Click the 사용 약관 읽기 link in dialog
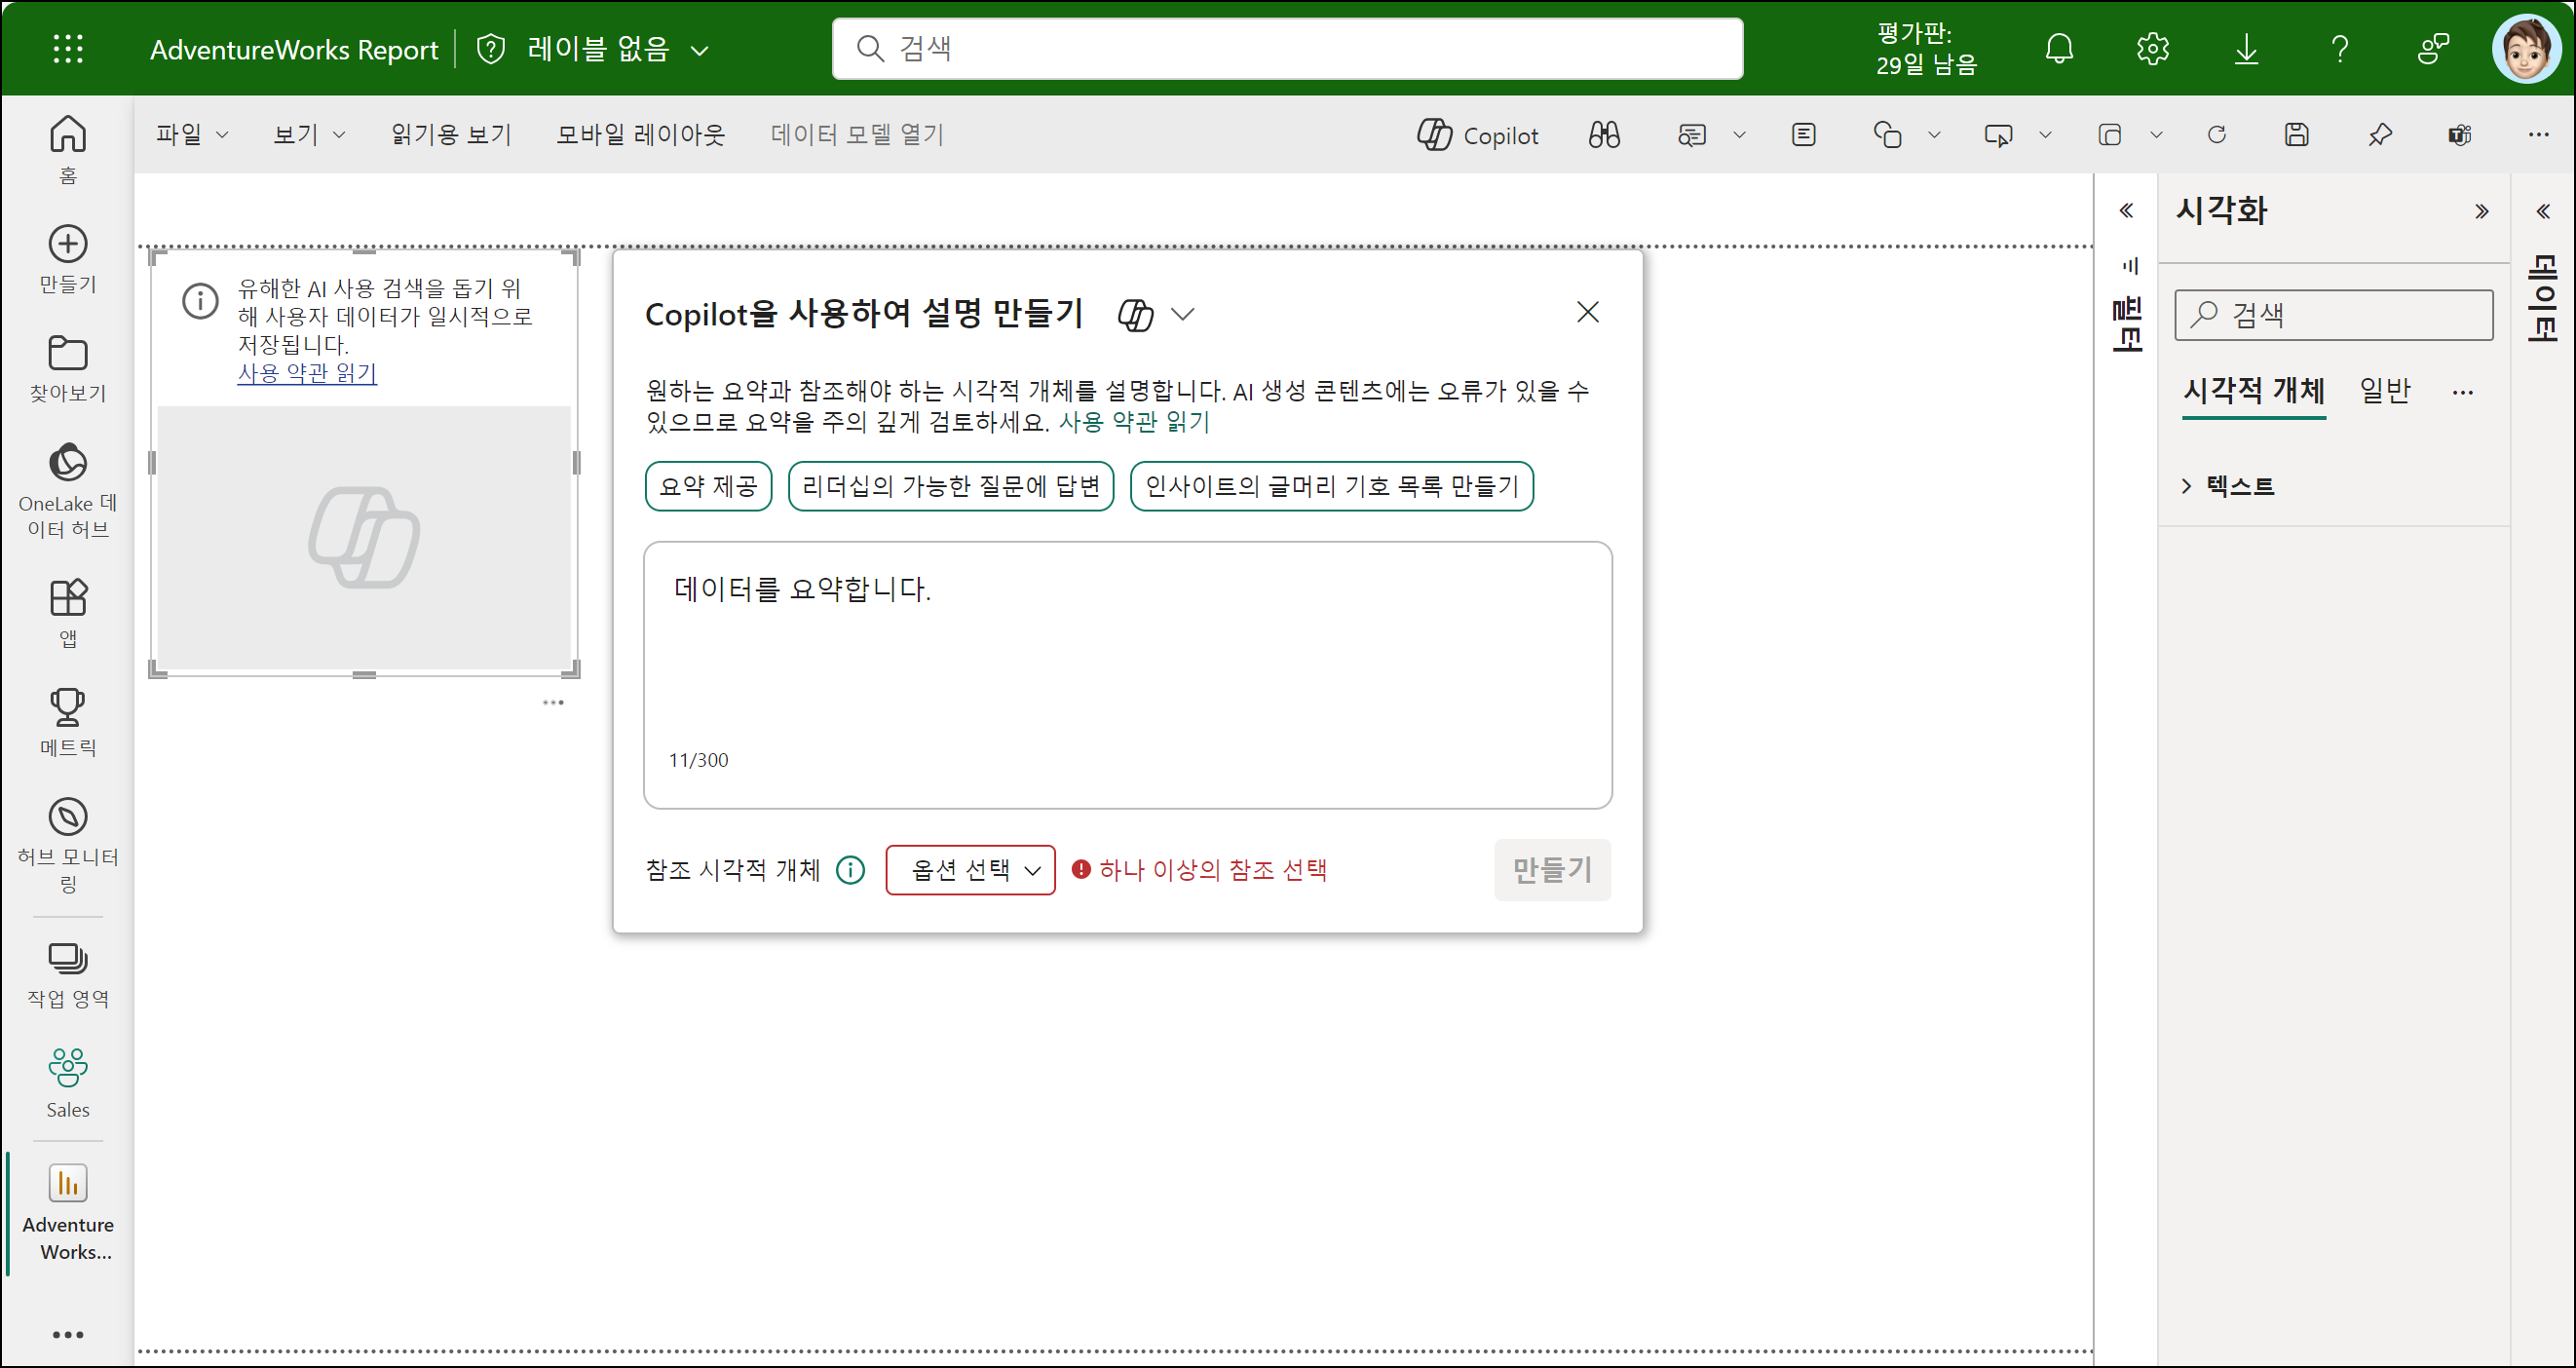 (x=1133, y=422)
